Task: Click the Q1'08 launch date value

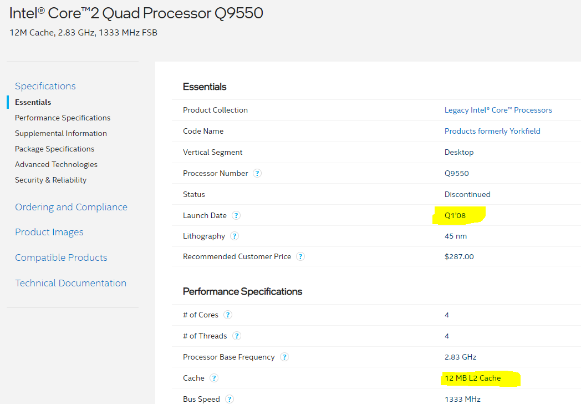Action: pyautogui.click(x=455, y=215)
